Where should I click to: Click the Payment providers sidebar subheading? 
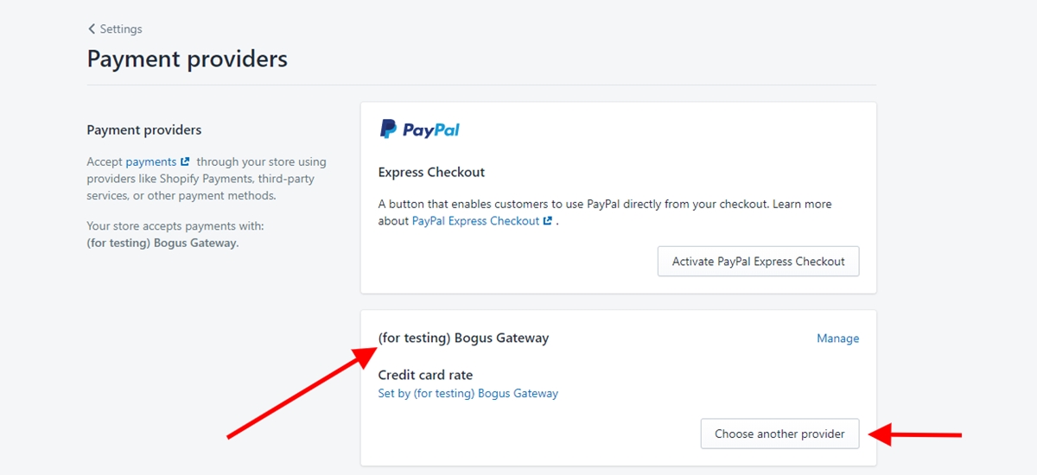coord(144,130)
